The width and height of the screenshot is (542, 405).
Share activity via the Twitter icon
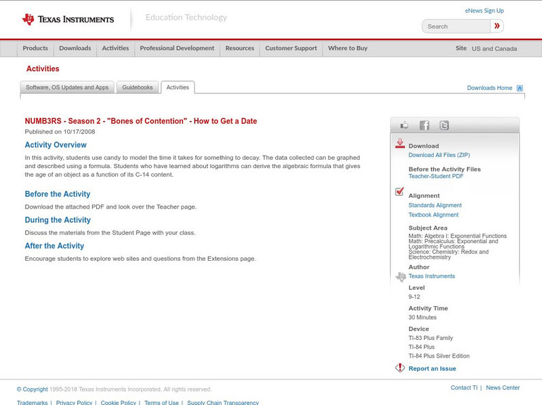(444, 125)
